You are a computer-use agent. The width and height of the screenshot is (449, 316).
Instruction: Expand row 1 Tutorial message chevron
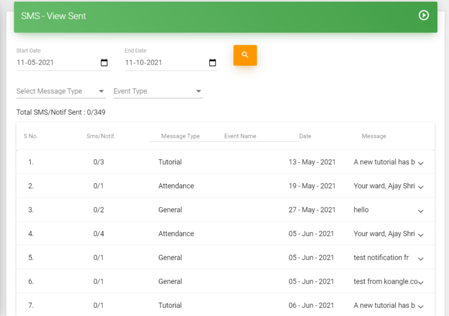coord(420,163)
